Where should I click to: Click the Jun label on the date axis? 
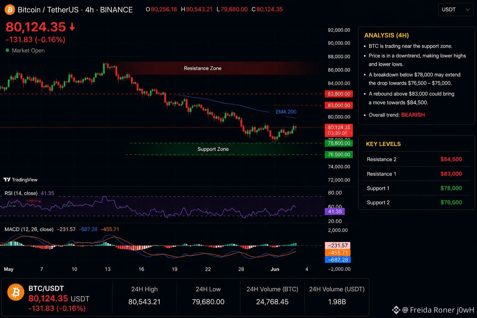click(x=275, y=269)
